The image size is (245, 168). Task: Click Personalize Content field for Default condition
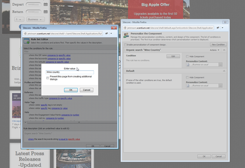[202, 85]
